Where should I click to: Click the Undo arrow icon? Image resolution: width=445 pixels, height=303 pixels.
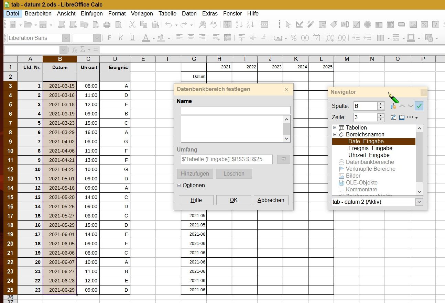click(169, 24)
